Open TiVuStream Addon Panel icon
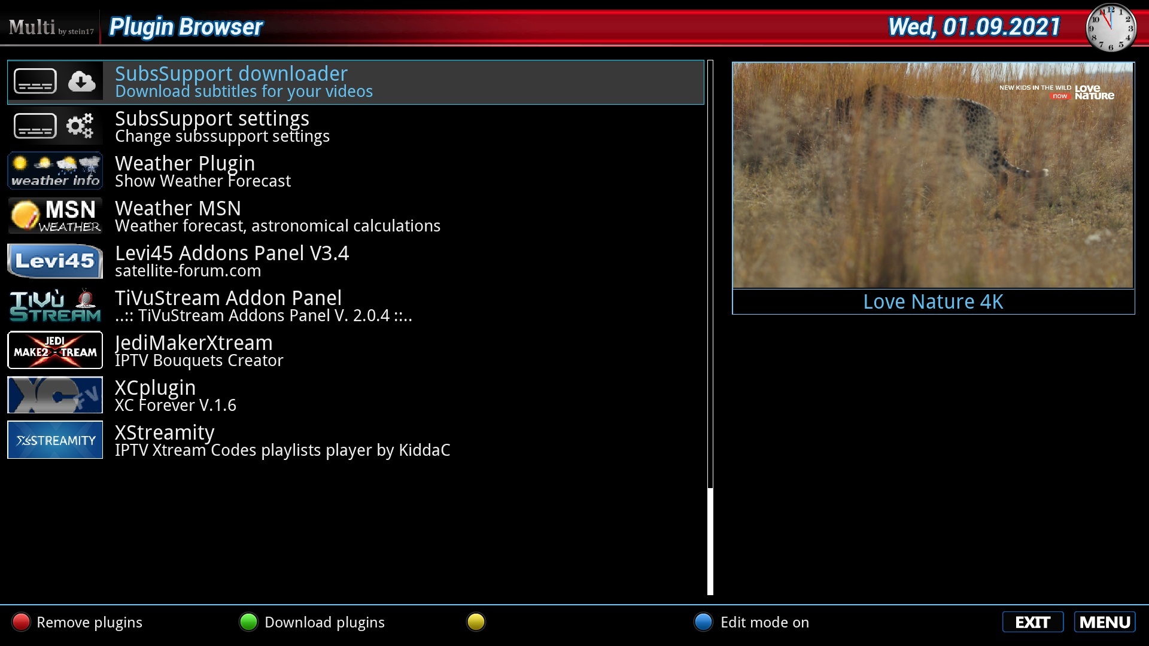1149x646 pixels. click(x=55, y=305)
